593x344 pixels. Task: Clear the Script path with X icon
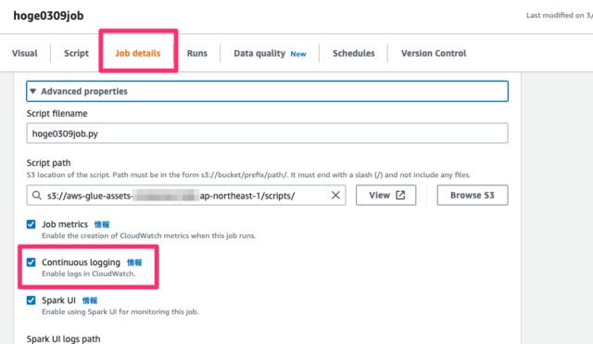(335, 196)
